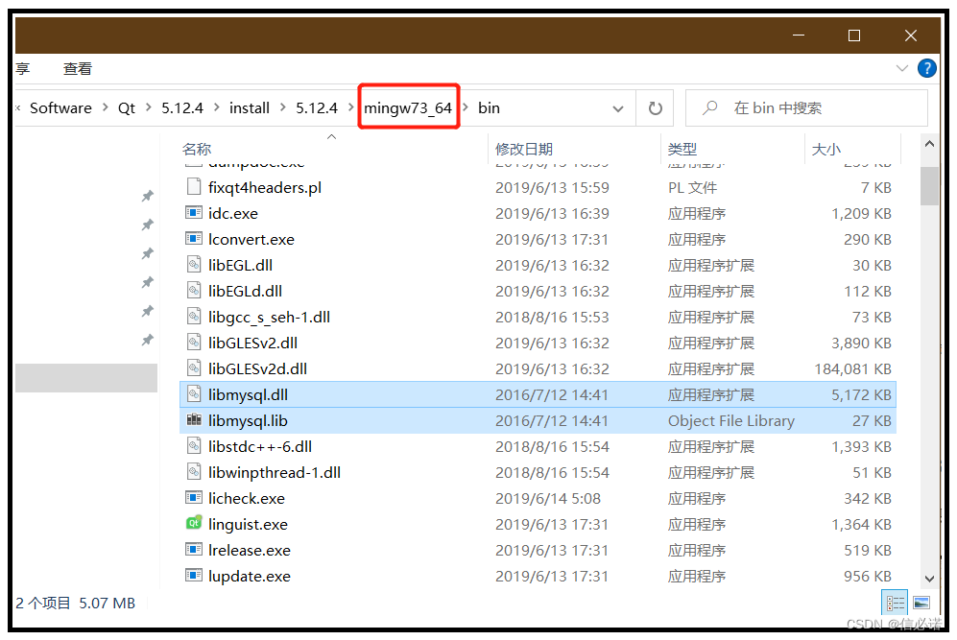Click the libwinpthread-1.dll file icon

pos(194,472)
